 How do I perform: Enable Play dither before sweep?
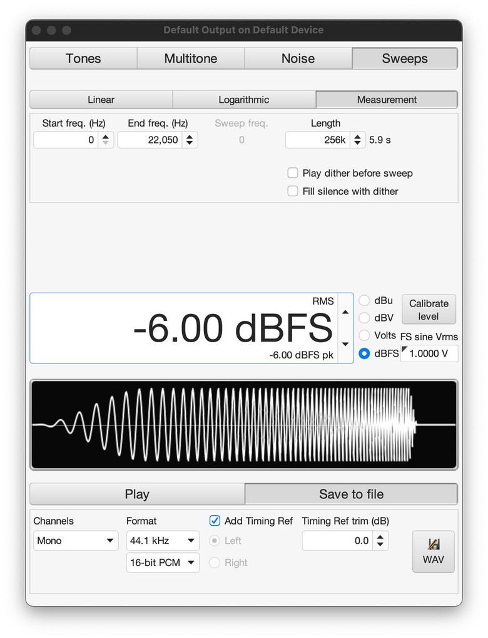pyautogui.click(x=293, y=173)
